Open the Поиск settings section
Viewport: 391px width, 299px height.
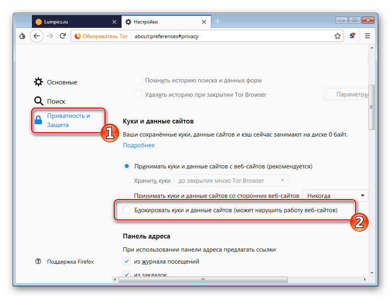click(56, 101)
